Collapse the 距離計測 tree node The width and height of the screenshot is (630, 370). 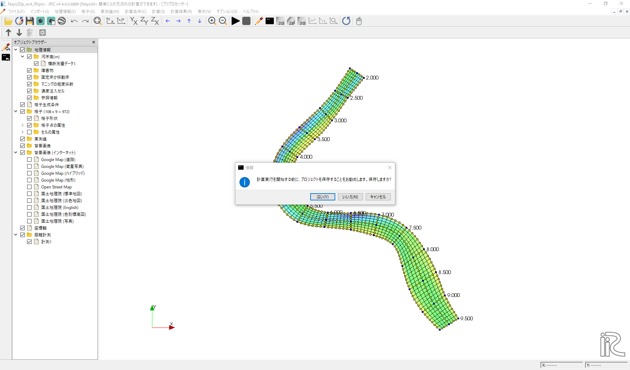click(x=16, y=235)
